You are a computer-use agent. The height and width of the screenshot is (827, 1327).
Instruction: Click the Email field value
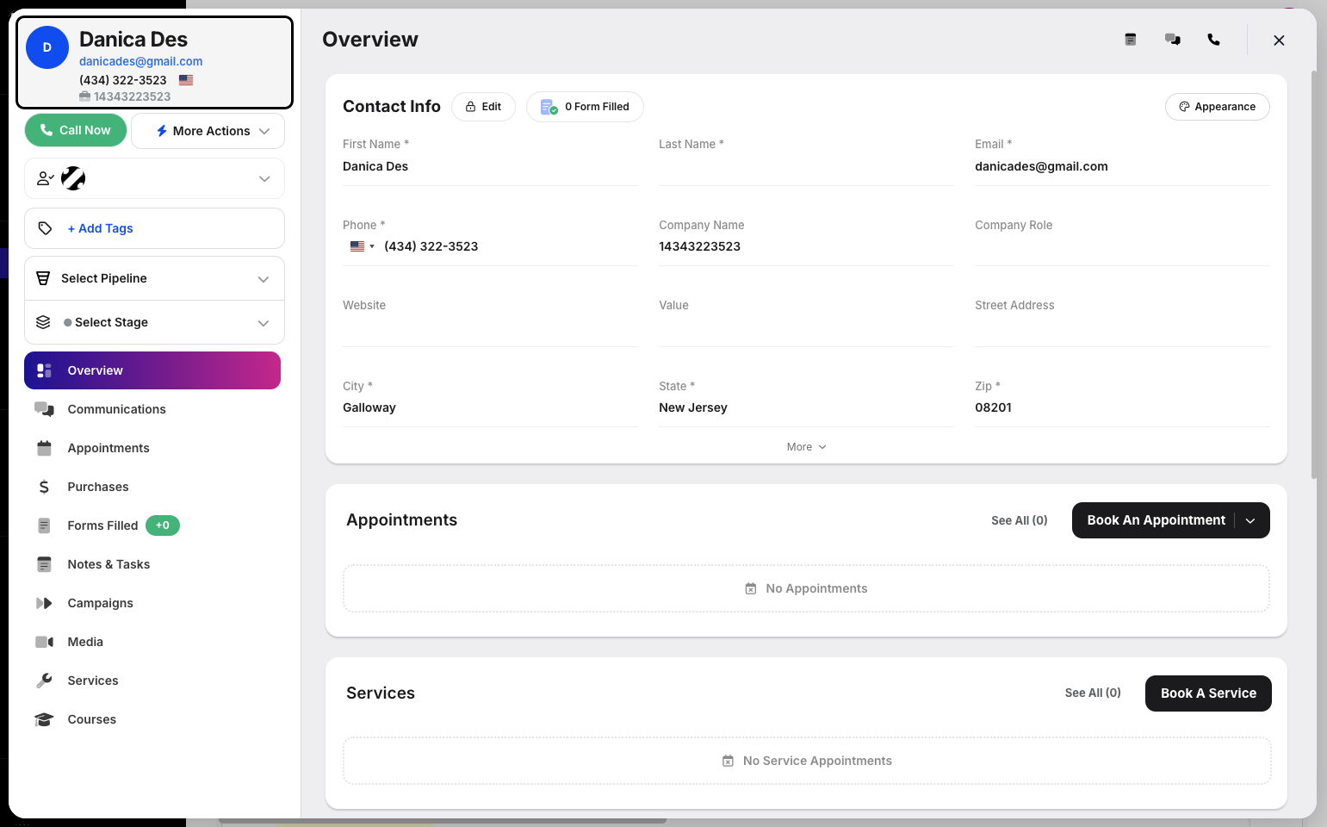pos(1122,166)
